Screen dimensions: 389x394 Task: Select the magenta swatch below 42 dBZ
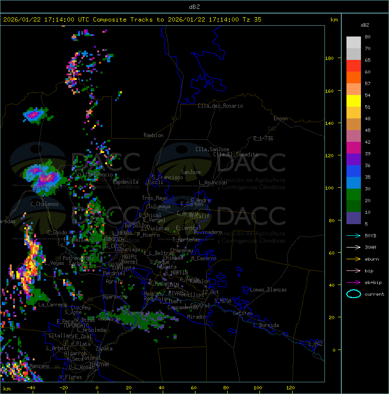pyautogui.click(x=353, y=148)
